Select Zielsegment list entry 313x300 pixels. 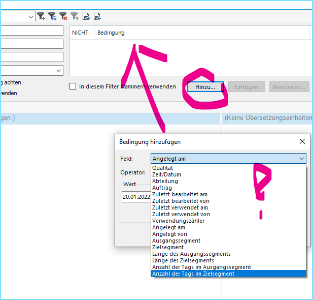228,247
